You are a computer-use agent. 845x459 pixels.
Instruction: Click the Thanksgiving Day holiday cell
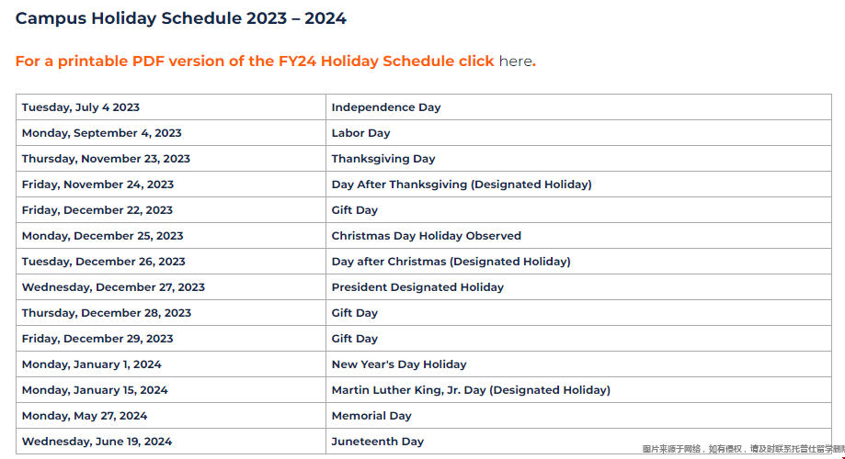383,159
